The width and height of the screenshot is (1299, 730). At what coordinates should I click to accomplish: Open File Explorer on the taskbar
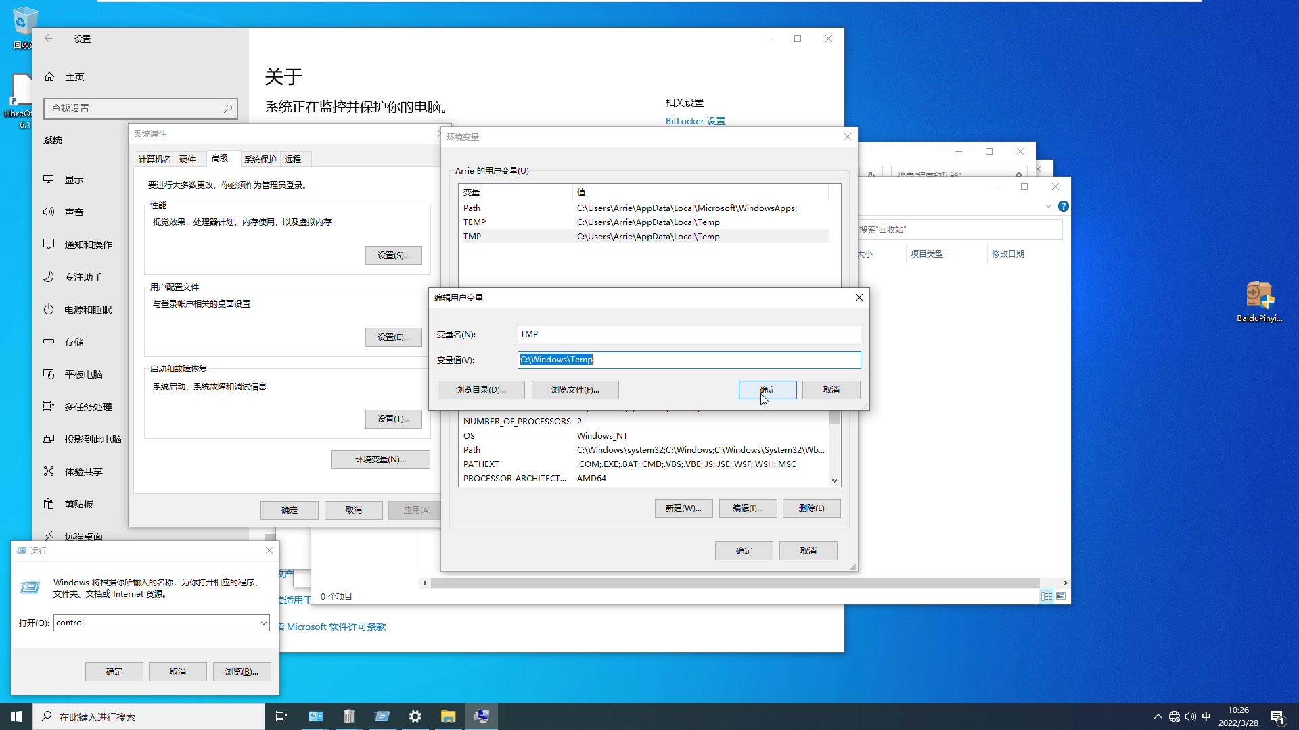pyautogui.click(x=448, y=716)
